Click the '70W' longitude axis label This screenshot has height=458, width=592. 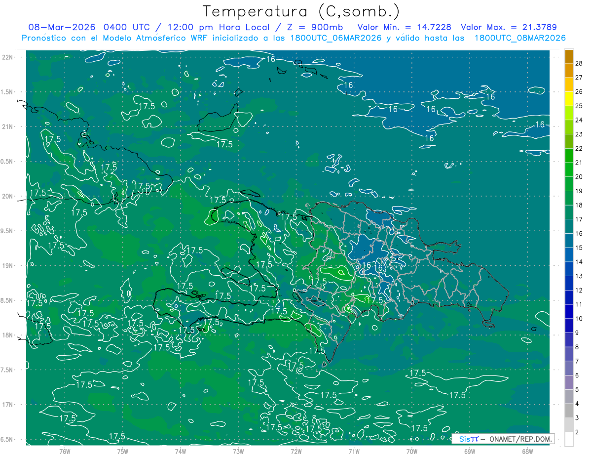tap(411, 452)
